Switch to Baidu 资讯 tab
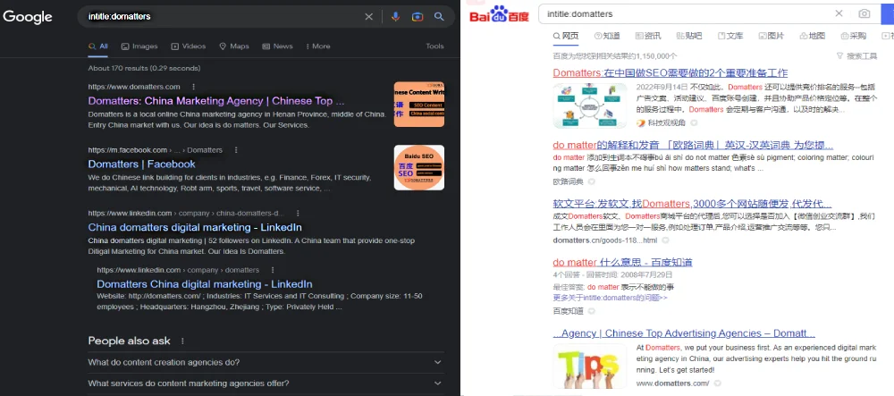The image size is (894, 396). click(x=648, y=36)
